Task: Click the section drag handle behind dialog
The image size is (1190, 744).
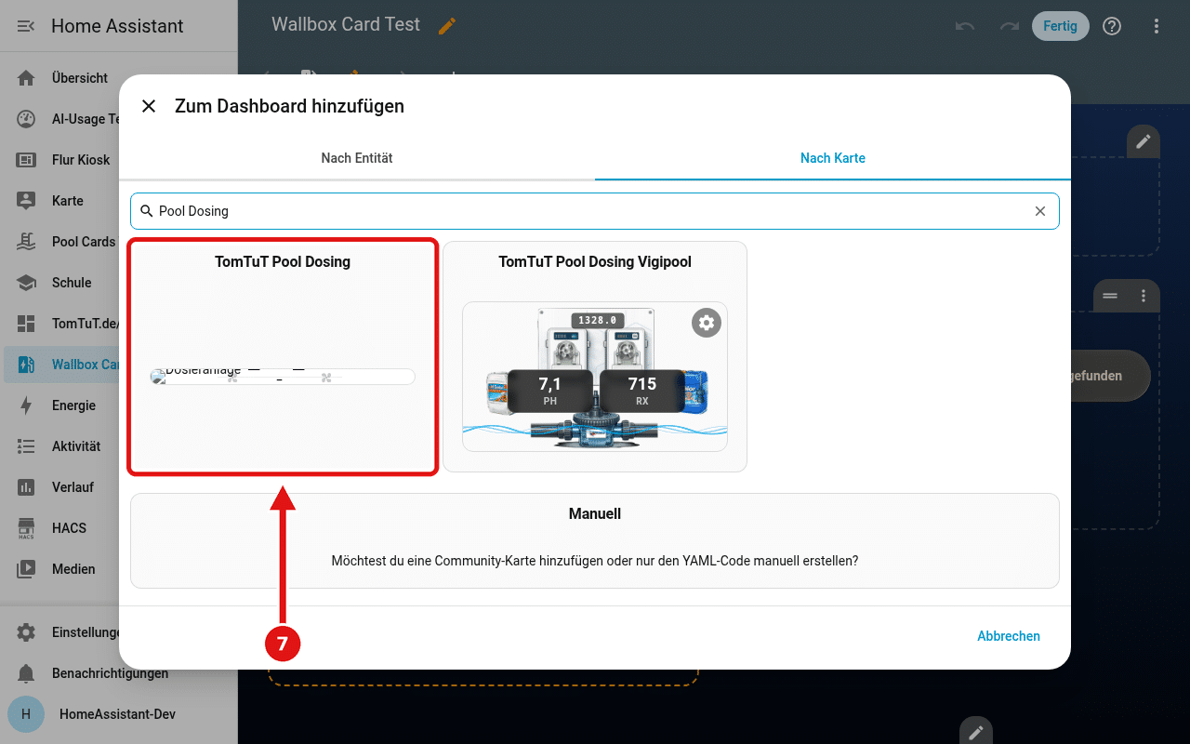Action: pyautogui.click(x=1110, y=296)
